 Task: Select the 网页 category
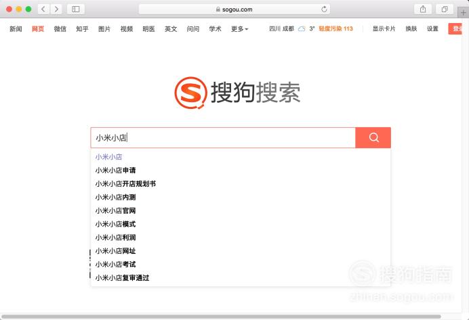point(38,28)
